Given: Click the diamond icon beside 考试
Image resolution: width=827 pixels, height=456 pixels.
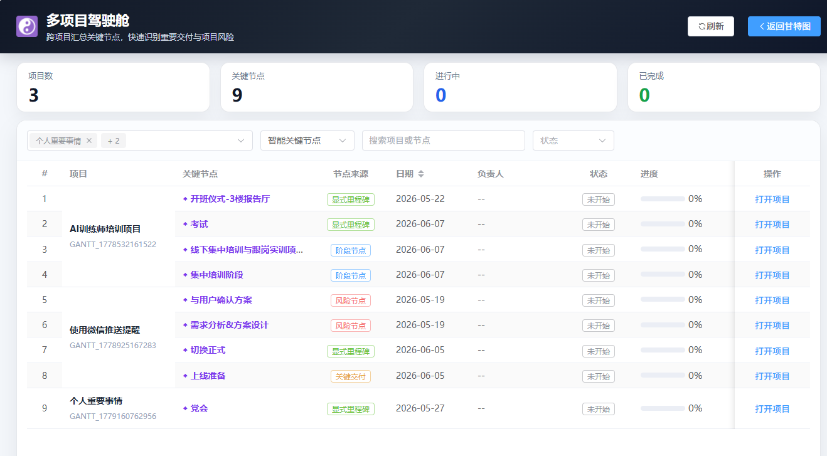Looking at the screenshot, I should click(x=185, y=224).
